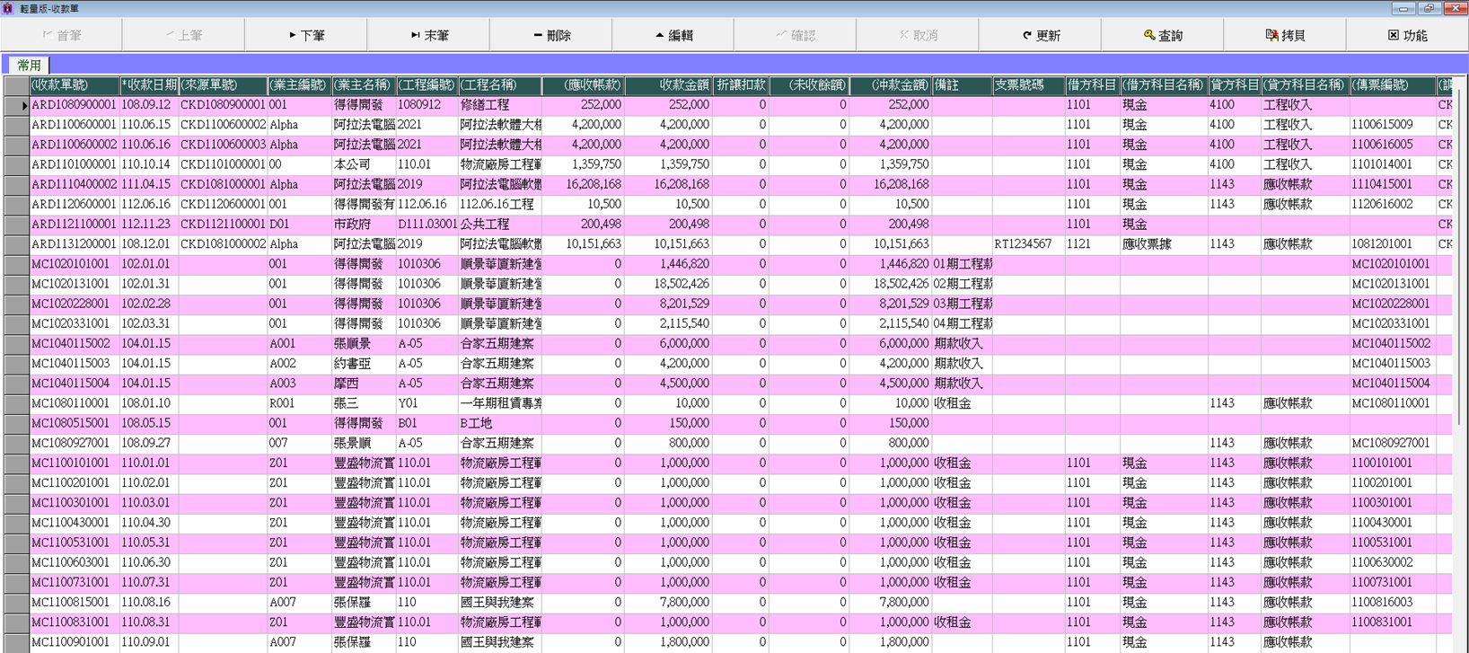Click the 收款日期 column header
The image size is (1469, 653).
tap(148, 85)
